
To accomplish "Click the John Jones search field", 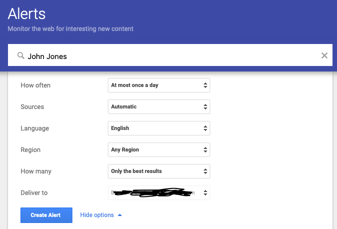I will tap(170, 55).
